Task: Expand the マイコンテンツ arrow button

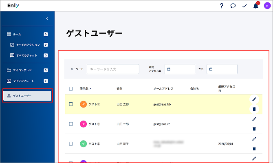Action: (46, 70)
